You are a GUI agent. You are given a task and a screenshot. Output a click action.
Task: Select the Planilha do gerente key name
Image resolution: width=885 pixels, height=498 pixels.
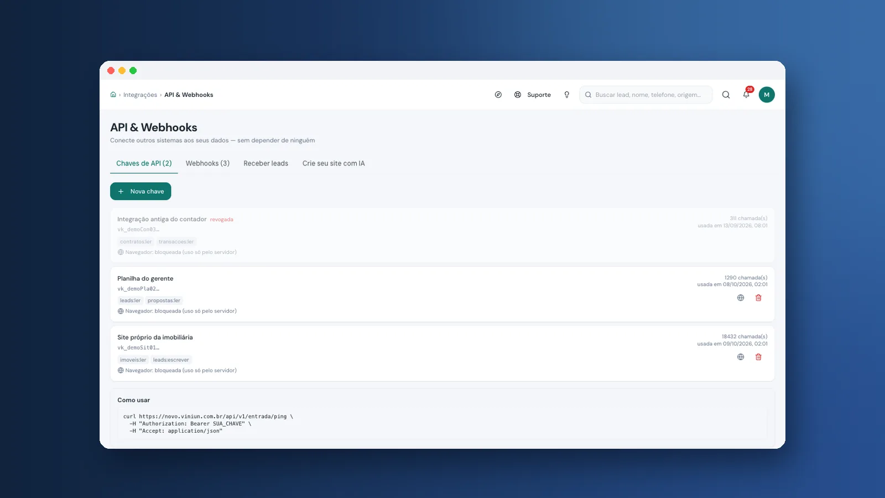point(145,278)
